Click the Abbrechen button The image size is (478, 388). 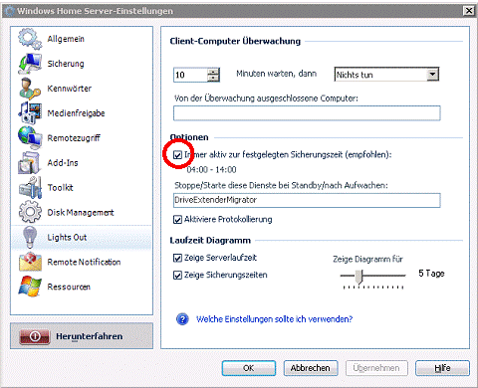311,368
